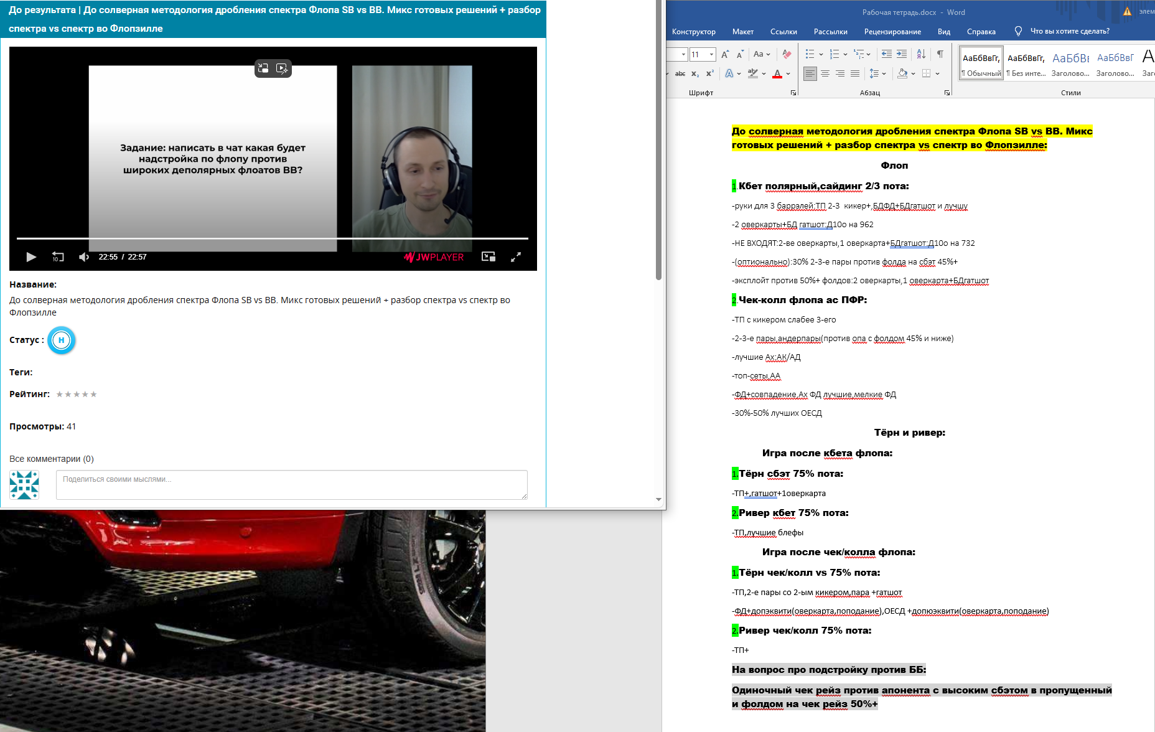Toggle subscript formatting
Viewport: 1155px width, 732px height.
pyautogui.click(x=695, y=73)
